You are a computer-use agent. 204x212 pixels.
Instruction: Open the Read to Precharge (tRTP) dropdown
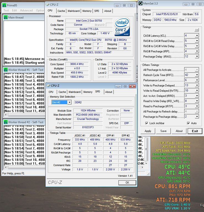tap(197, 106)
